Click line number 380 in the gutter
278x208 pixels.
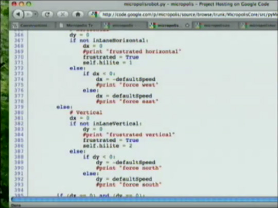pyautogui.click(x=19, y=112)
